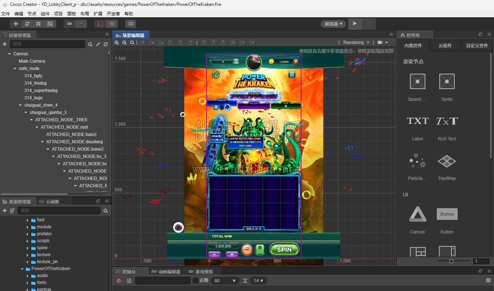Select the Scale transform tool

click(x=38, y=24)
